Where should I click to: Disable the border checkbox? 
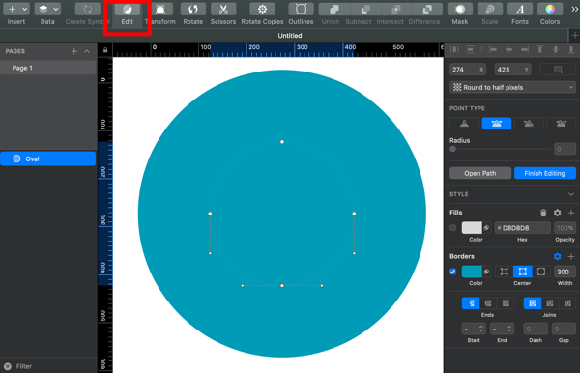(452, 272)
